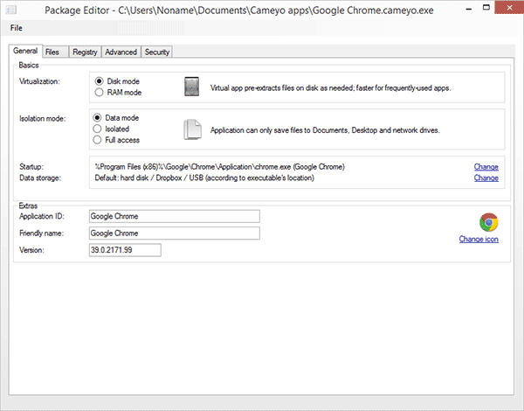
Task: Click the 'Default: hard disk / Dropbox / USB' text
Action: coord(204,178)
